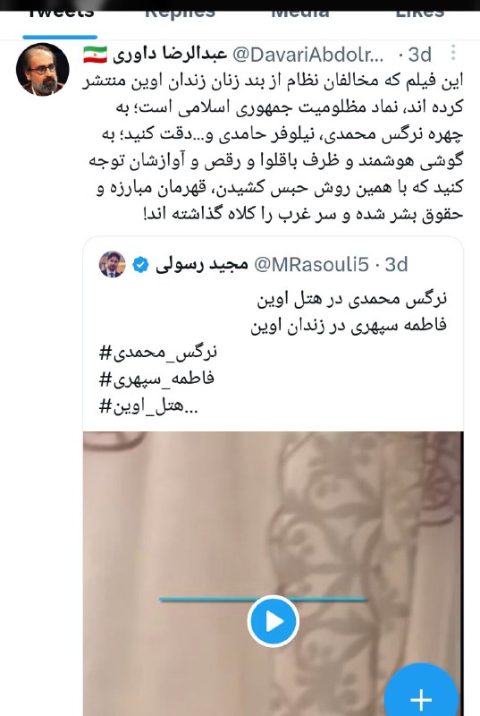Click the quoted author name مجید رسولی
This screenshot has width=480, height=716.
[201, 264]
